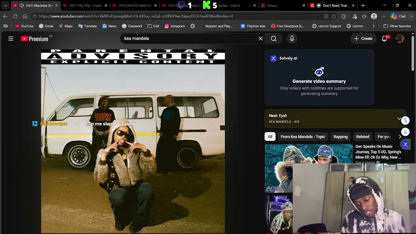The width and height of the screenshot is (416, 234).
Task: Open 'Register and Play...' bookmark
Action: [216, 26]
